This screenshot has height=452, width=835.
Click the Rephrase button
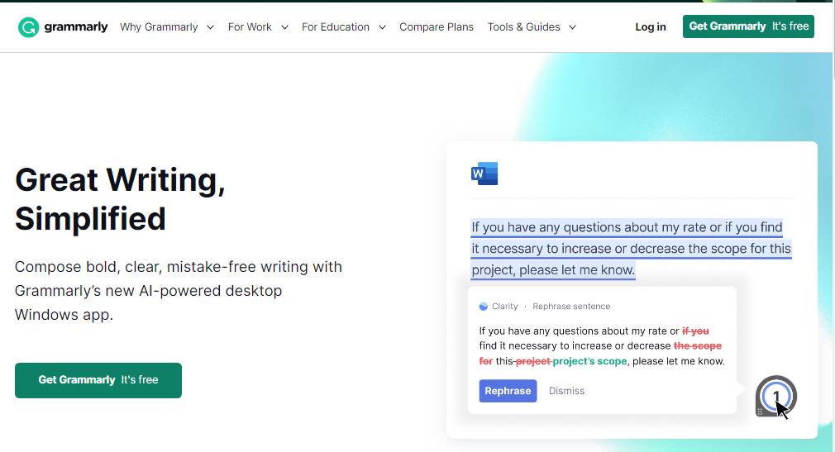pos(508,391)
